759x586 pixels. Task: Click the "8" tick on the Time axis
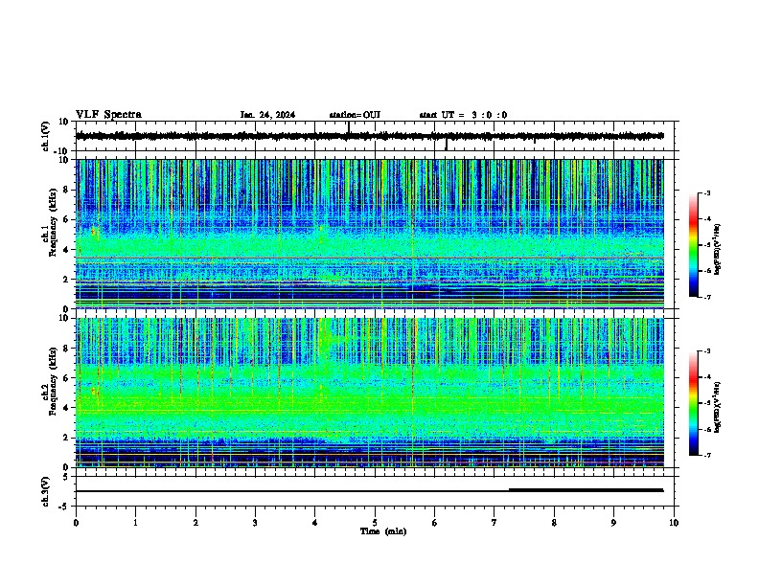tap(554, 523)
